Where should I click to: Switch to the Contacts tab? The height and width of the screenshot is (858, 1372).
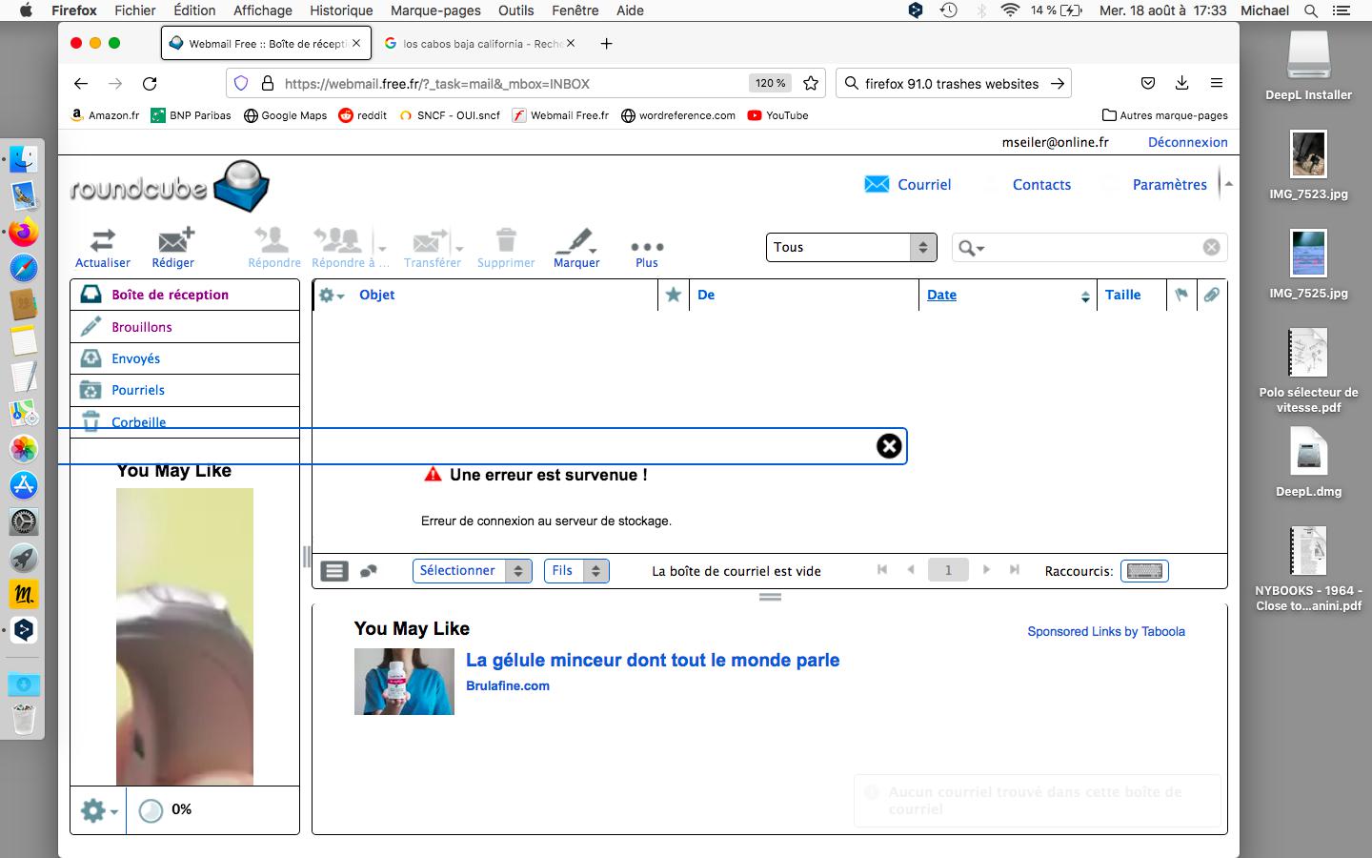point(1041,184)
